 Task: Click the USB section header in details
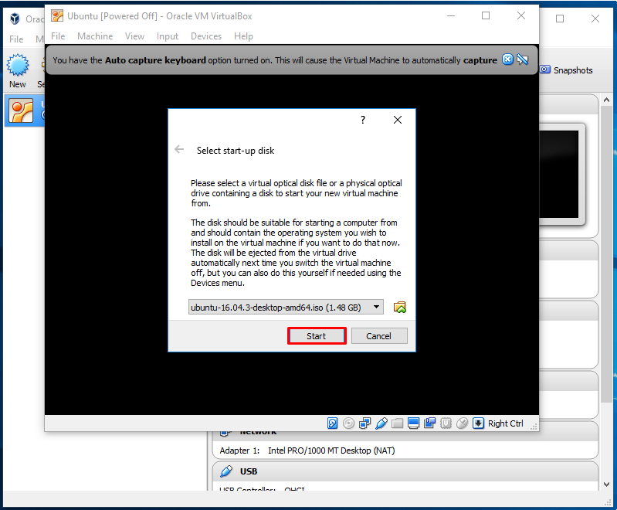tap(405, 471)
